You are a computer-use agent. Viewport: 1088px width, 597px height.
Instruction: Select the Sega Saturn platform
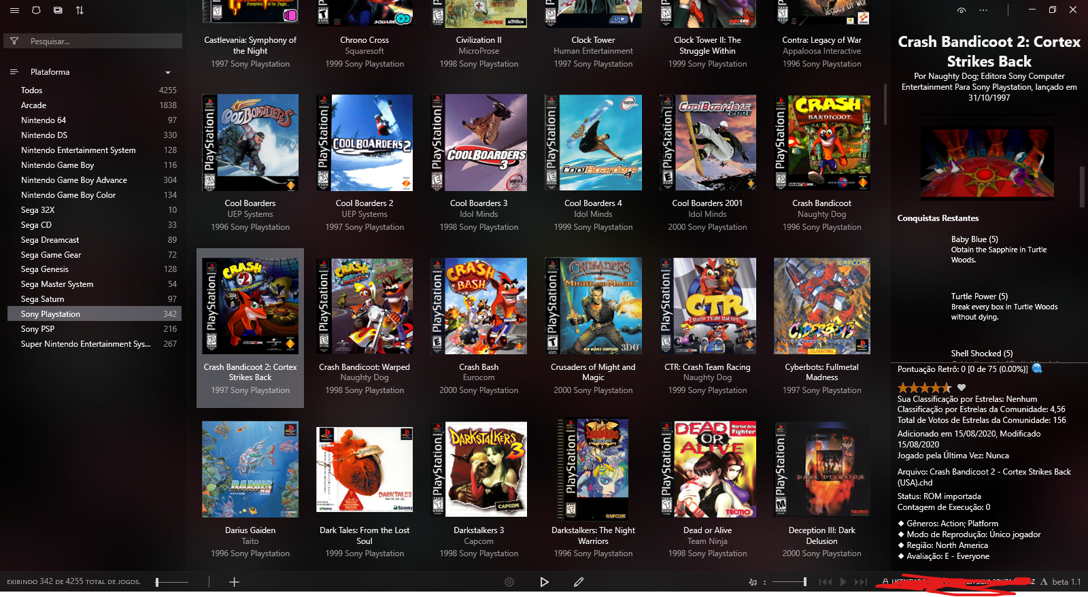pos(95,299)
